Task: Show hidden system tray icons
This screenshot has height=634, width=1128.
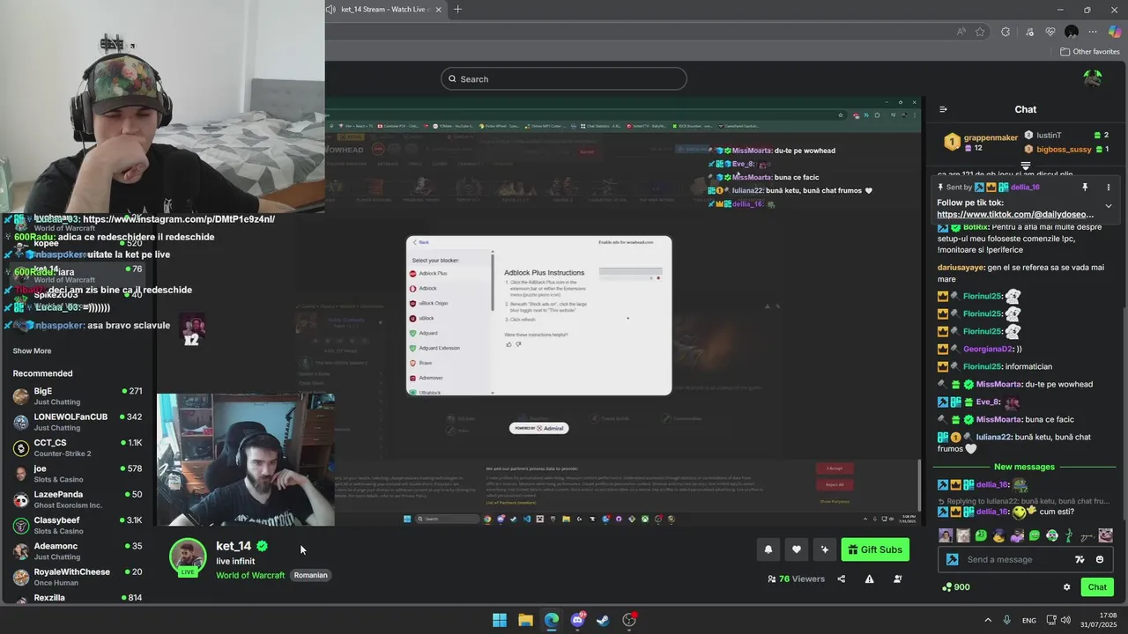Action: pyautogui.click(x=988, y=620)
